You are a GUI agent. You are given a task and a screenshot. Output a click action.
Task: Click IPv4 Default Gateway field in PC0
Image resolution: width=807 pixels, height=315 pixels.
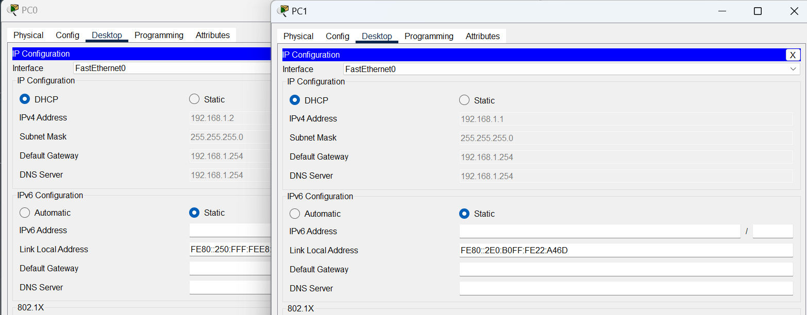point(230,156)
